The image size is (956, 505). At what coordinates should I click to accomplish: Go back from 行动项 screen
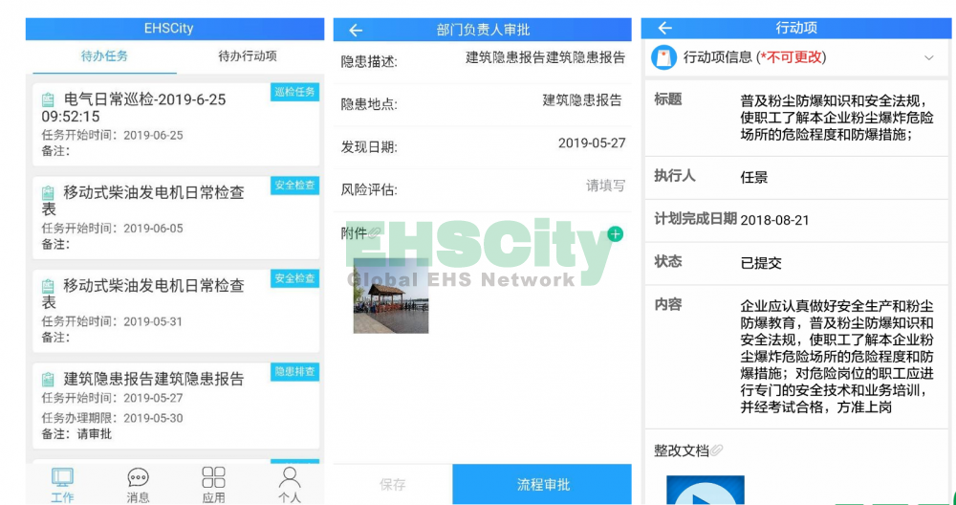tap(665, 28)
